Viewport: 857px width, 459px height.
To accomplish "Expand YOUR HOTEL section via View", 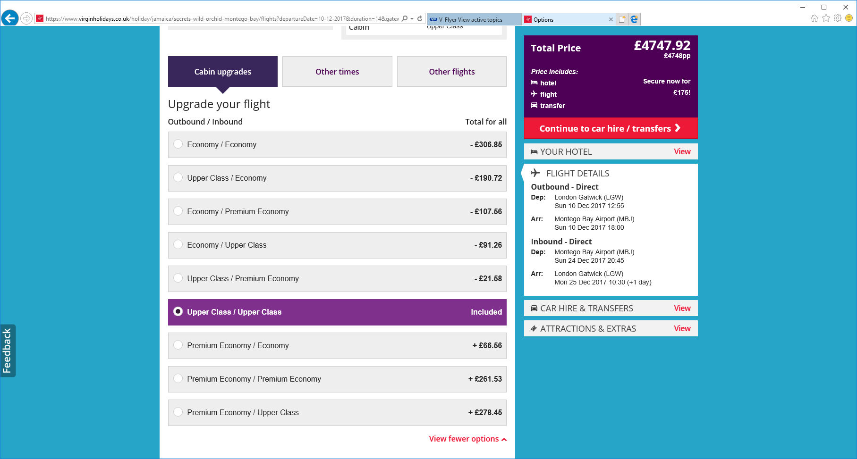I will (682, 152).
